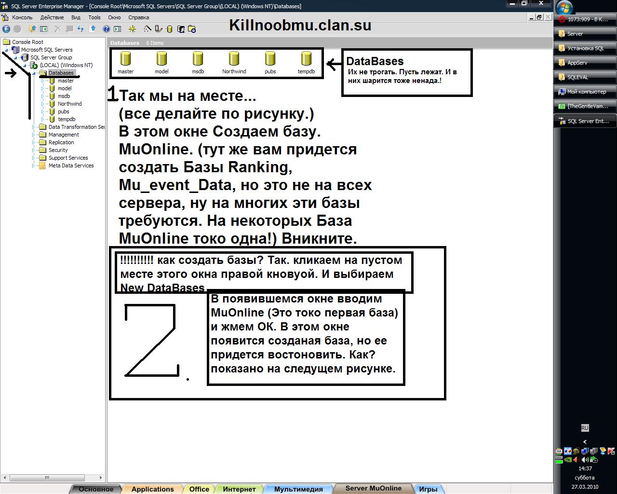Collapse the Databases tree node
The height and width of the screenshot is (494, 617).
[34, 73]
